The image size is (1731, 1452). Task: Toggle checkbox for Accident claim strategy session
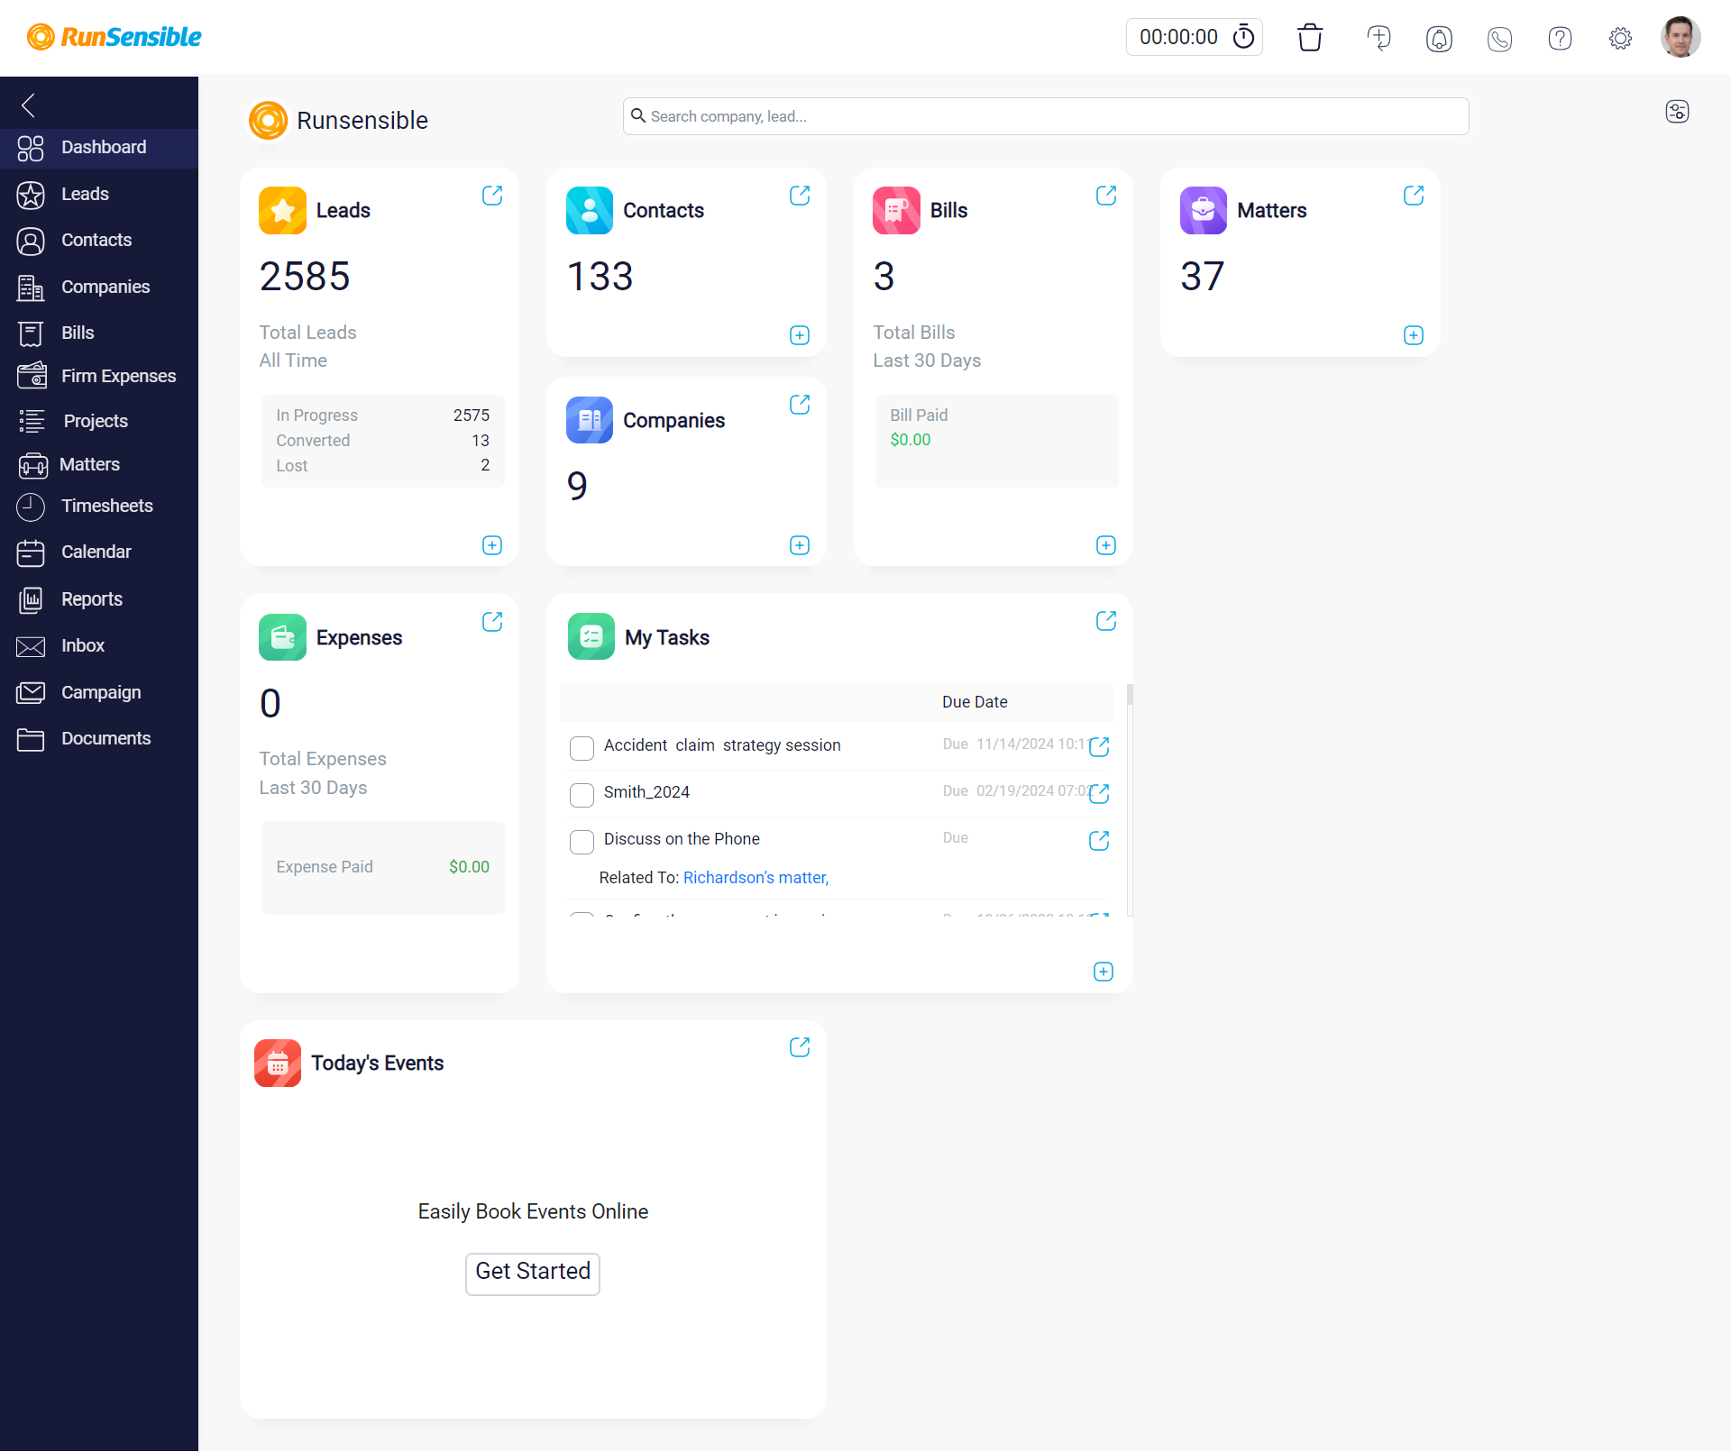(583, 746)
